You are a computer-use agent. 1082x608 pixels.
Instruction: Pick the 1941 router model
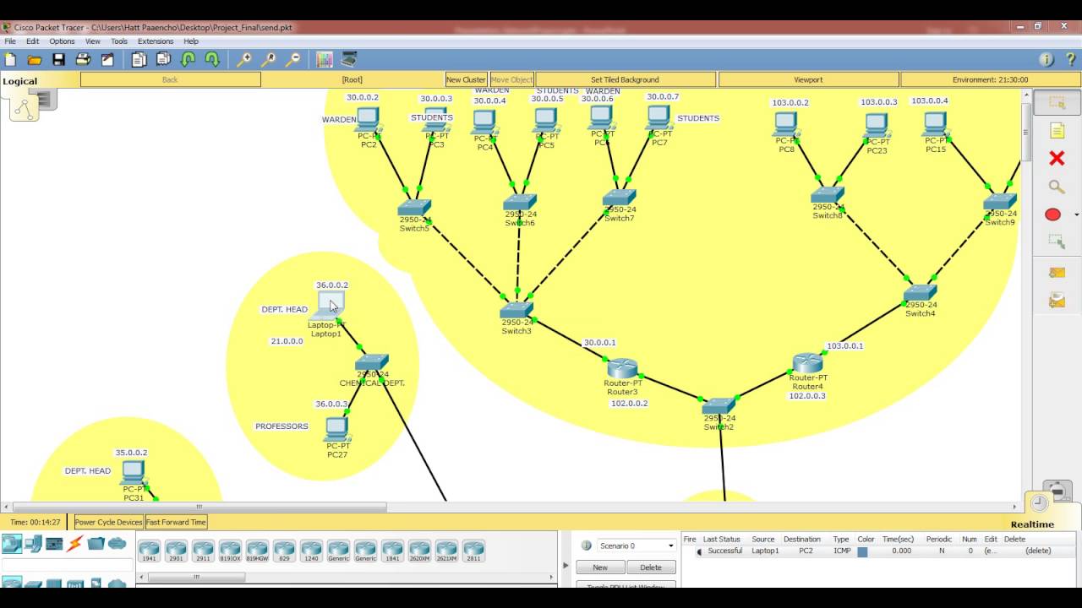[x=149, y=551]
